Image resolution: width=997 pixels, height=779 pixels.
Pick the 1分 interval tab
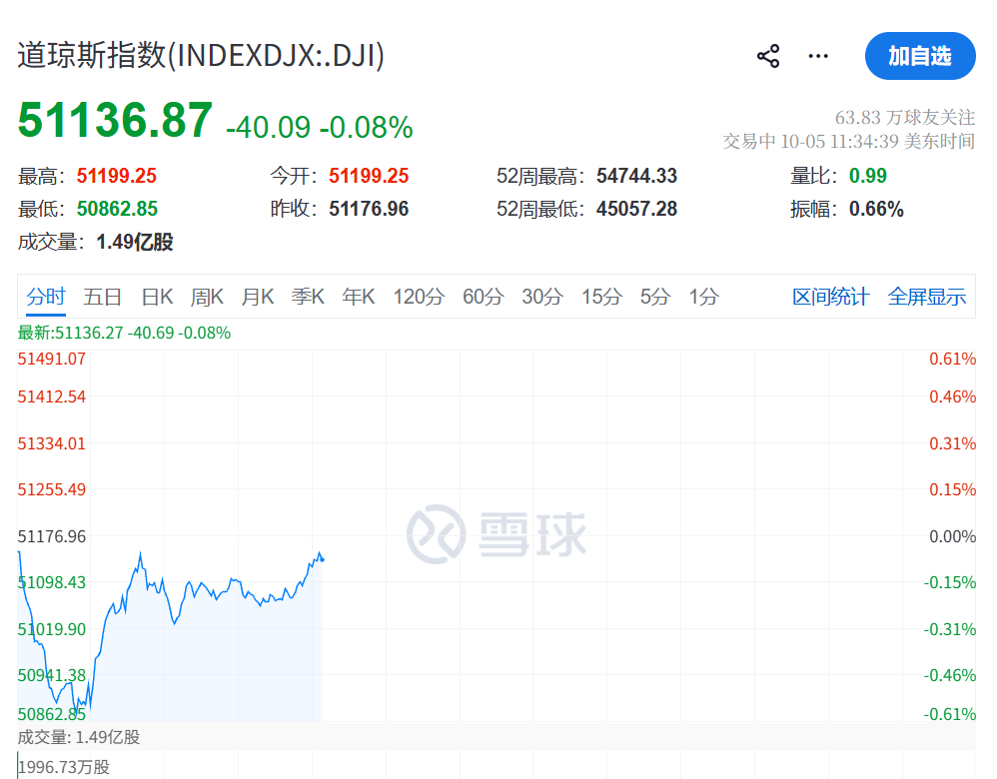click(704, 297)
